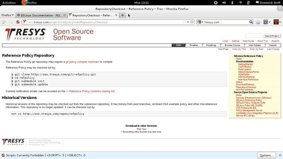This screenshot has width=283, height=159.
Task: Click the Tresys site identity favicon in the address bar
Action: point(25,22)
